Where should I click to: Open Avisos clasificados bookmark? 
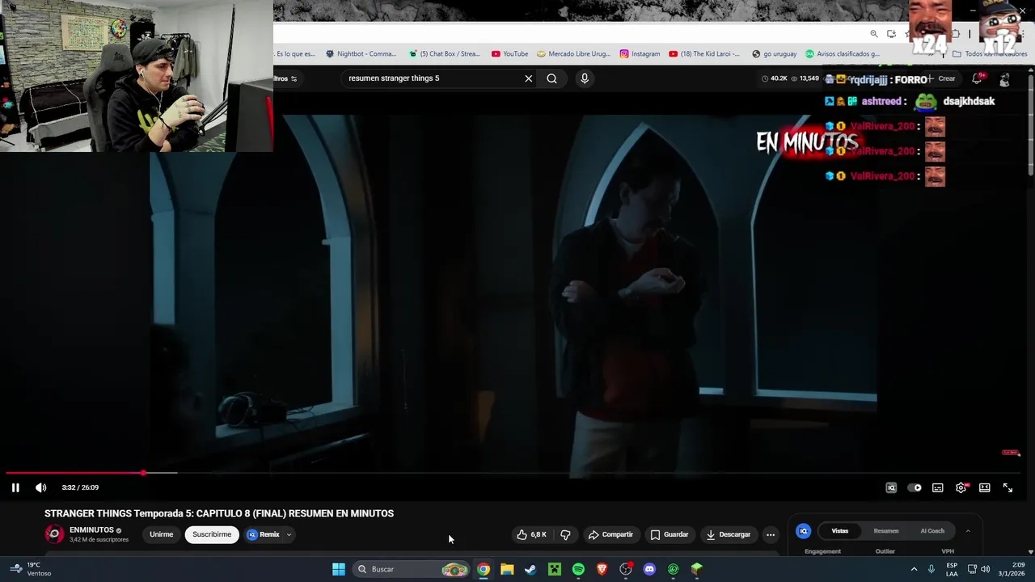coord(842,54)
